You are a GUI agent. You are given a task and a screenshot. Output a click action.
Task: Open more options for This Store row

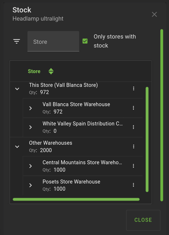(x=134, y=88)
